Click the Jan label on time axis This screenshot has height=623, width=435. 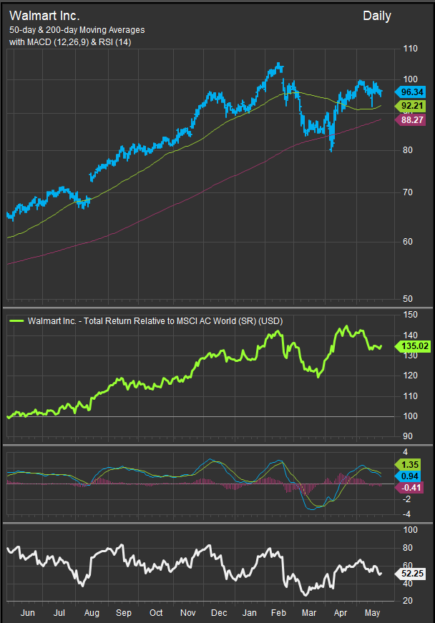(x=249, y=613)
